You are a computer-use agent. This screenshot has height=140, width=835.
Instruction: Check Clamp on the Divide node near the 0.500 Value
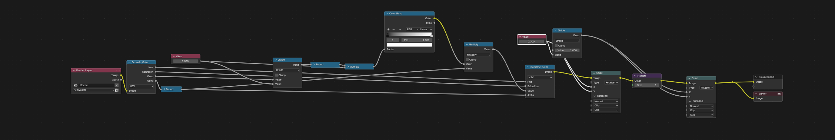click(x=556, y=45)
